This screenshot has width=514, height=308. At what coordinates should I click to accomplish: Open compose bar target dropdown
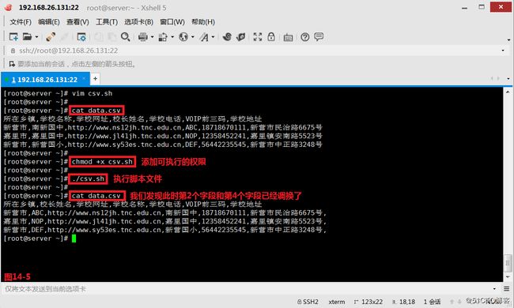494,289
